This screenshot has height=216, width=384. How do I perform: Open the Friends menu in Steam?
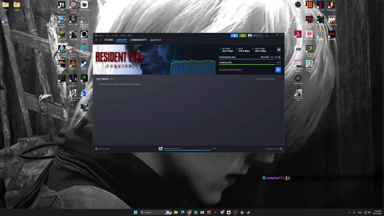pos(115,35)
